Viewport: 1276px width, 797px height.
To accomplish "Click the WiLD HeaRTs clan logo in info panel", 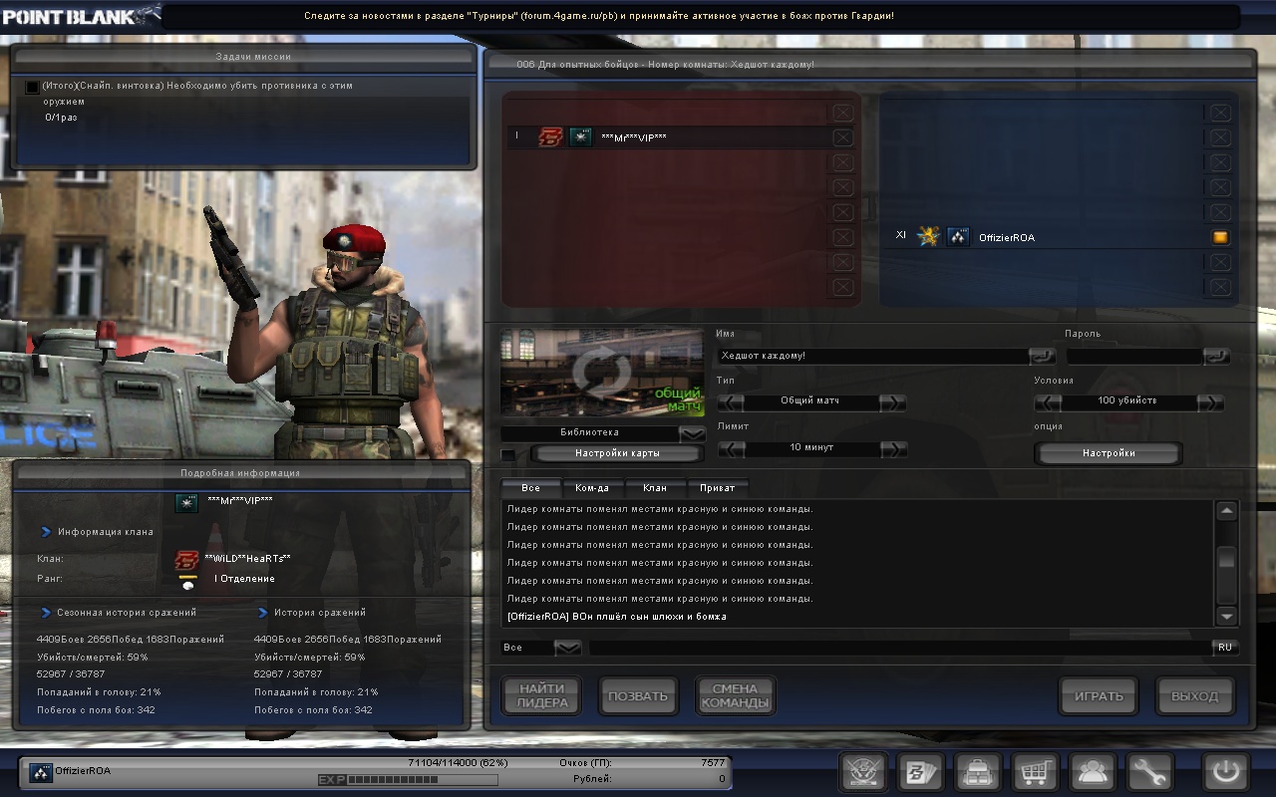I will tap(186, 560).
